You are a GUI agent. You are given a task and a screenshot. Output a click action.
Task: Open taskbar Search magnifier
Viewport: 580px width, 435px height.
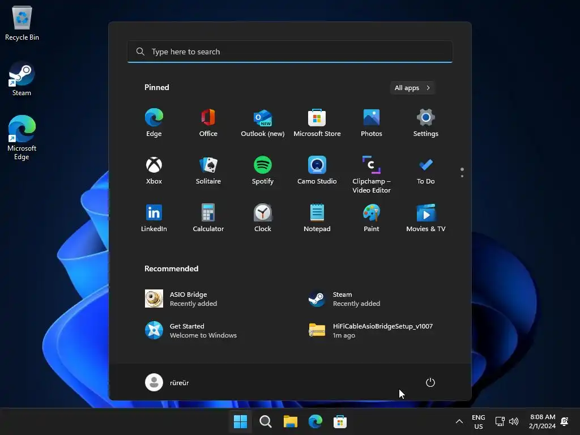(x=265, y=421)
